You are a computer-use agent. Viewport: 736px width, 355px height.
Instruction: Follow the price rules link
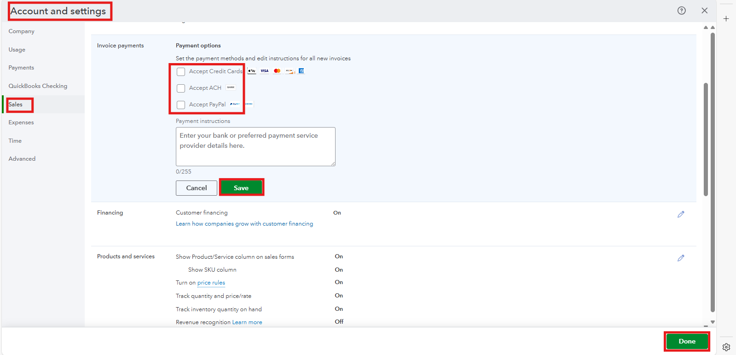211,283
